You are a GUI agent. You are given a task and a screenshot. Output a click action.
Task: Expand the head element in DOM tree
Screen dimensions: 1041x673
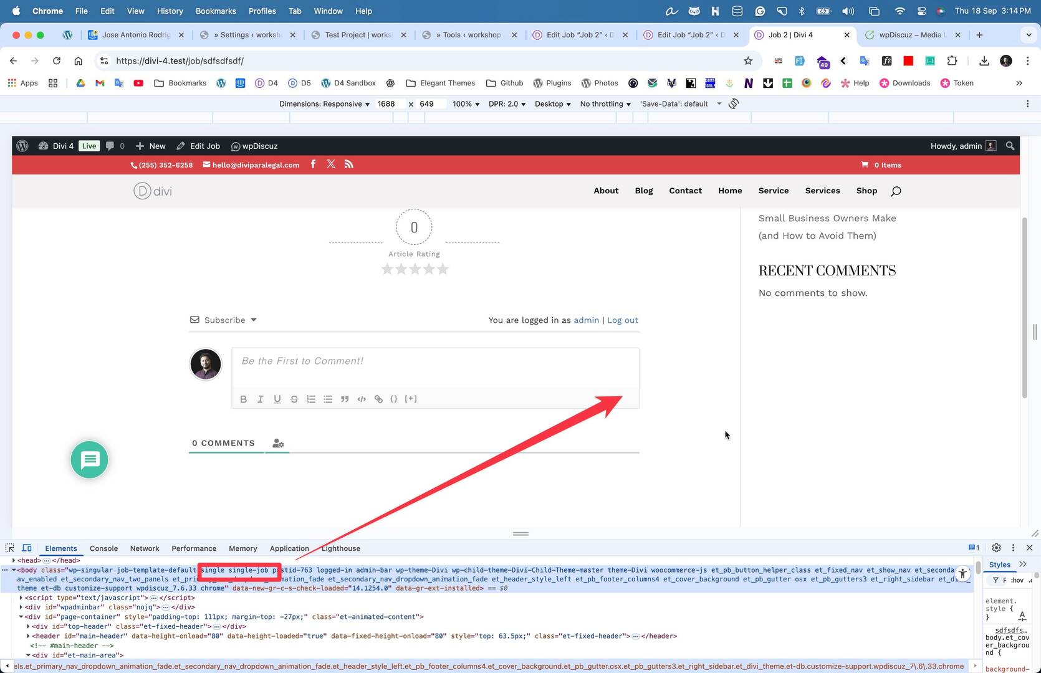pos(14,560)
